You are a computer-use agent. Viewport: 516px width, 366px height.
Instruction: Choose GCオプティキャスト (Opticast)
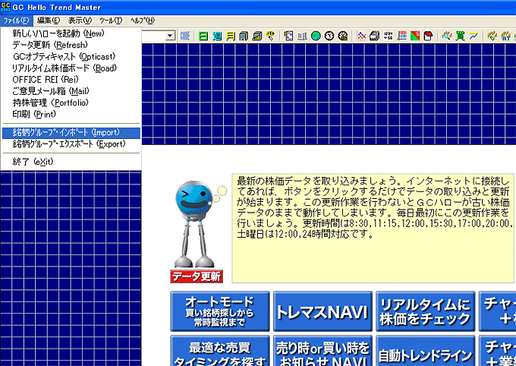point(71,56)
